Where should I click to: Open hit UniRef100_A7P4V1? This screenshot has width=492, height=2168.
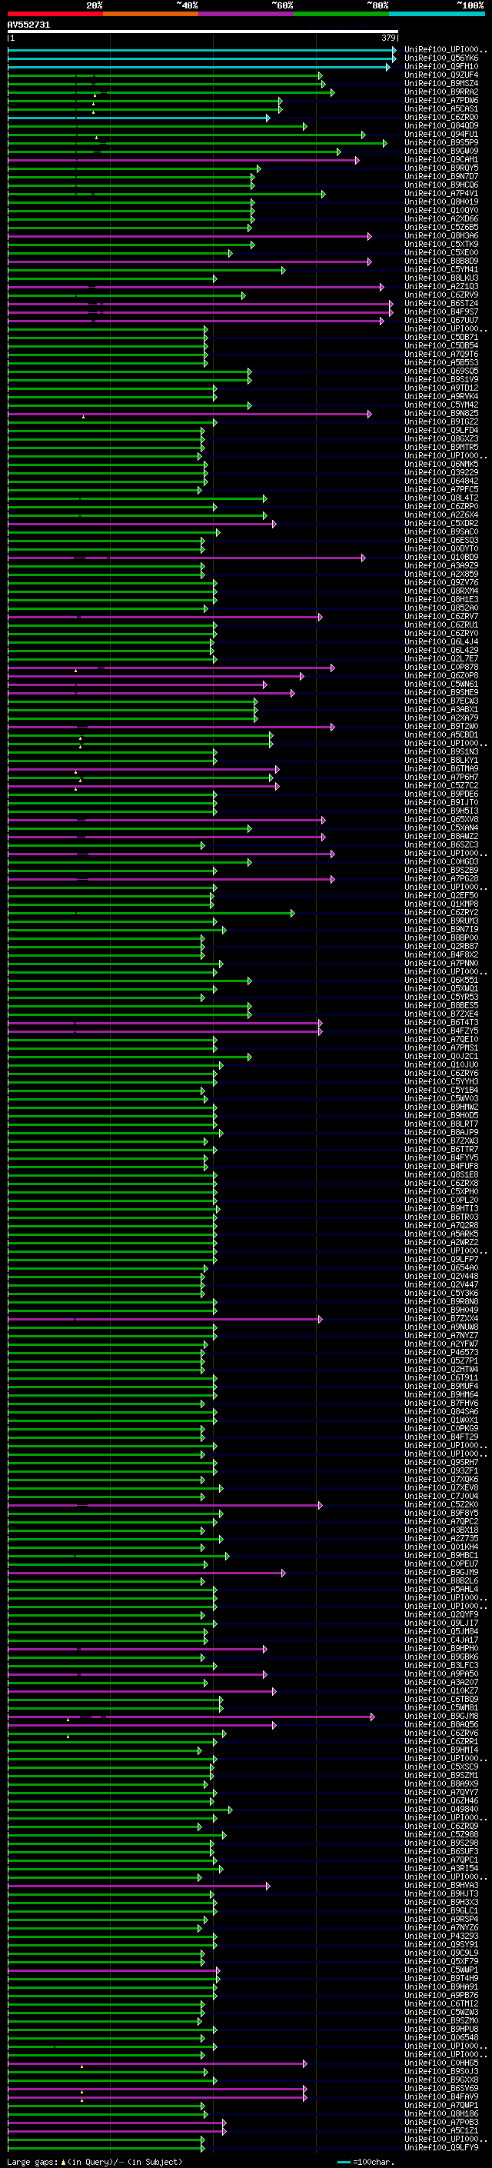pyautogui.click(x=440, y=193)
